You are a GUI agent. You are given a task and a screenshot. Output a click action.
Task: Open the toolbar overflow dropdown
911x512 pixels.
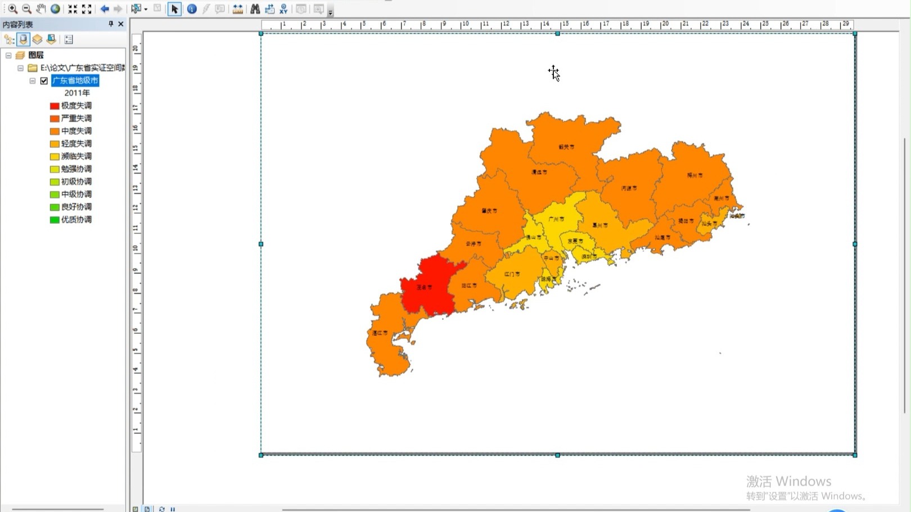331,12
